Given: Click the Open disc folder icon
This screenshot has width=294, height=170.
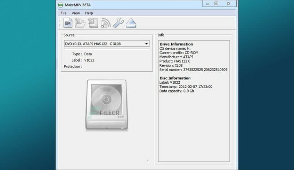Looking at the screenshot, I should 80,23.
